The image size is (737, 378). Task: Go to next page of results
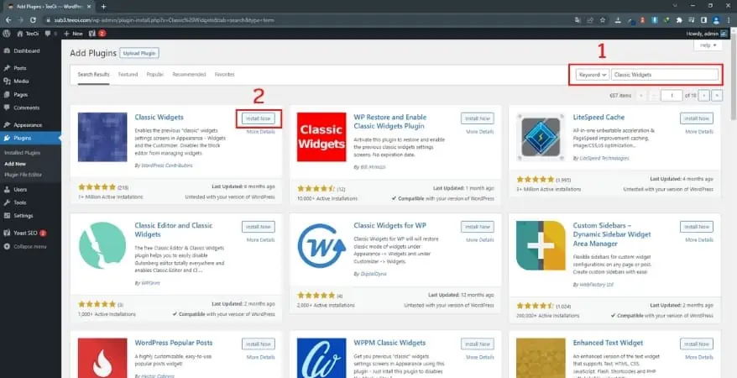pos(704,96)
